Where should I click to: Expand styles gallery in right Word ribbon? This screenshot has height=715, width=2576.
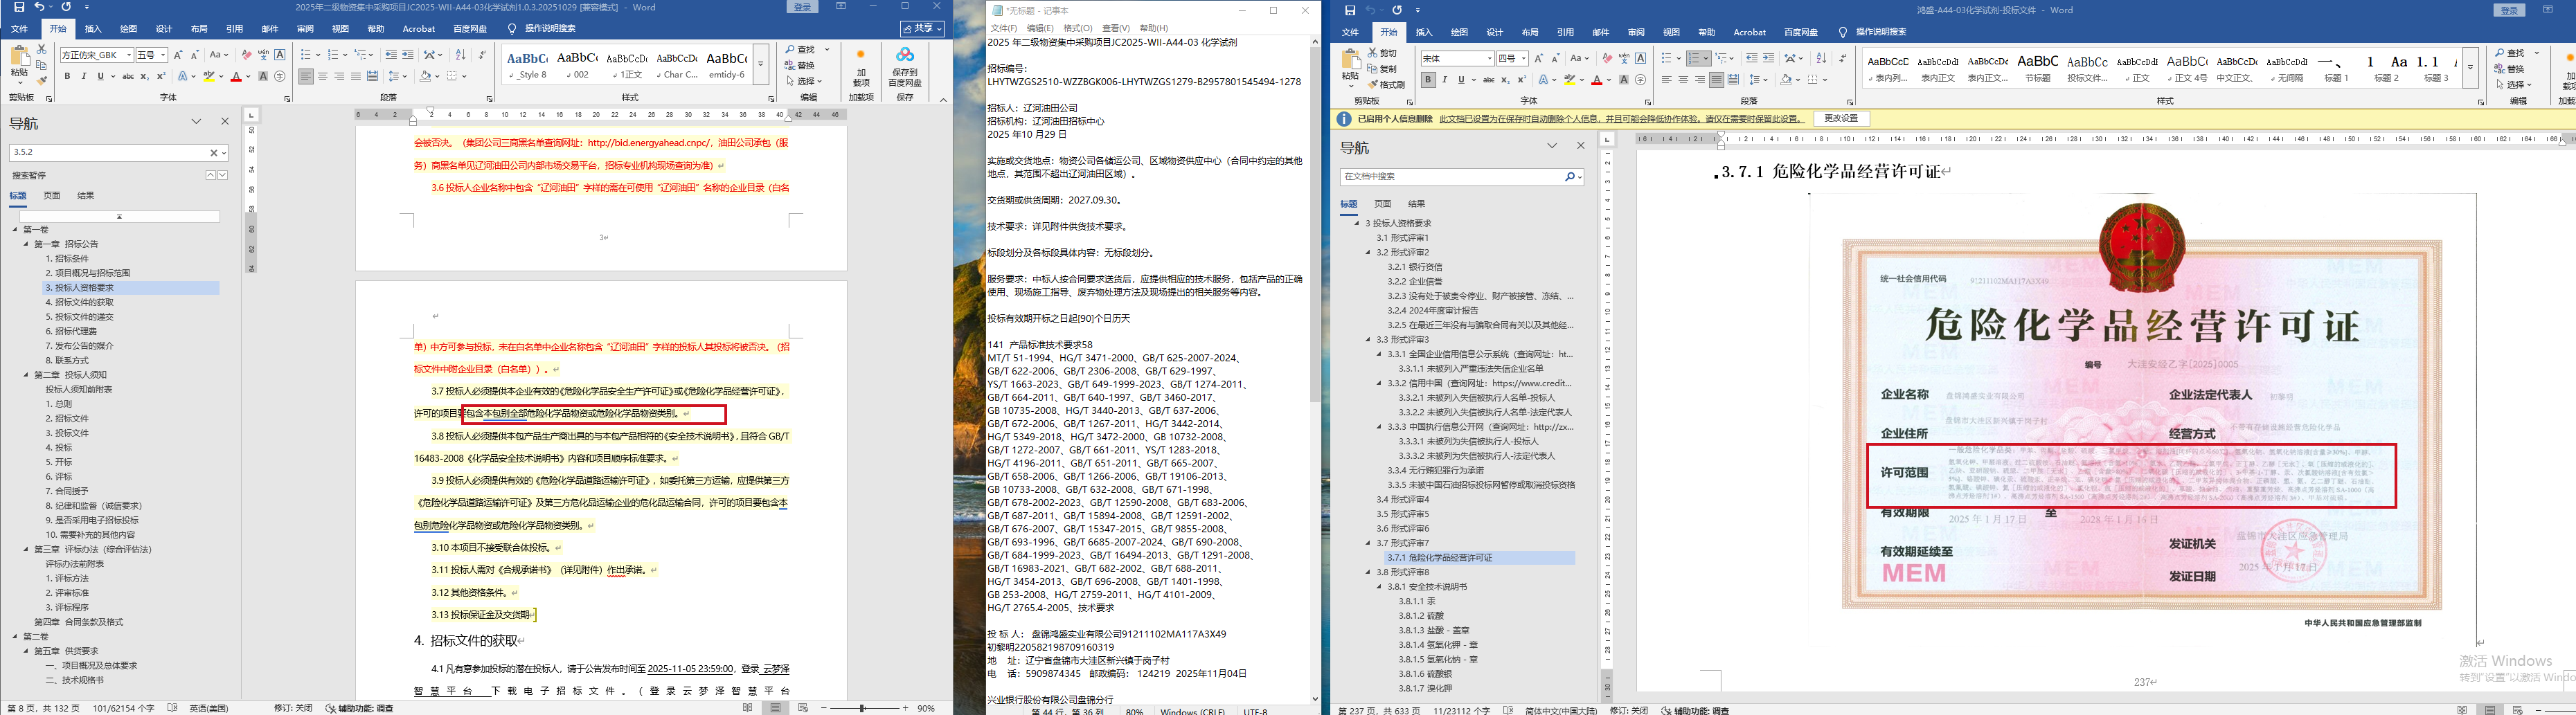(x=2470, y=68)
